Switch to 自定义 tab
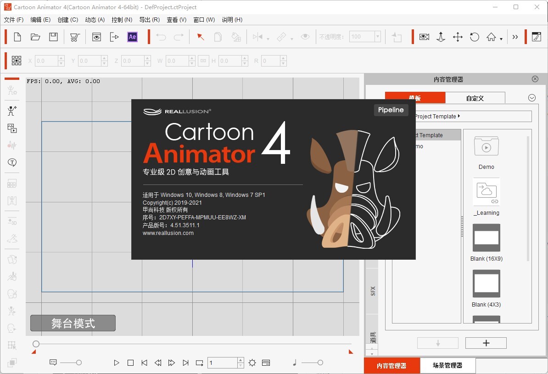Screen dimensions: 548x374 tap(475, 98)
